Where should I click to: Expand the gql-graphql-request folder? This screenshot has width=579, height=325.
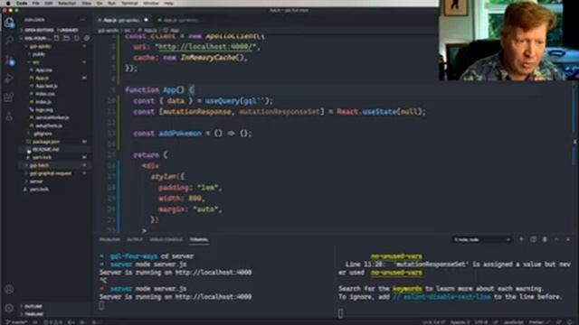pos(54,173)
